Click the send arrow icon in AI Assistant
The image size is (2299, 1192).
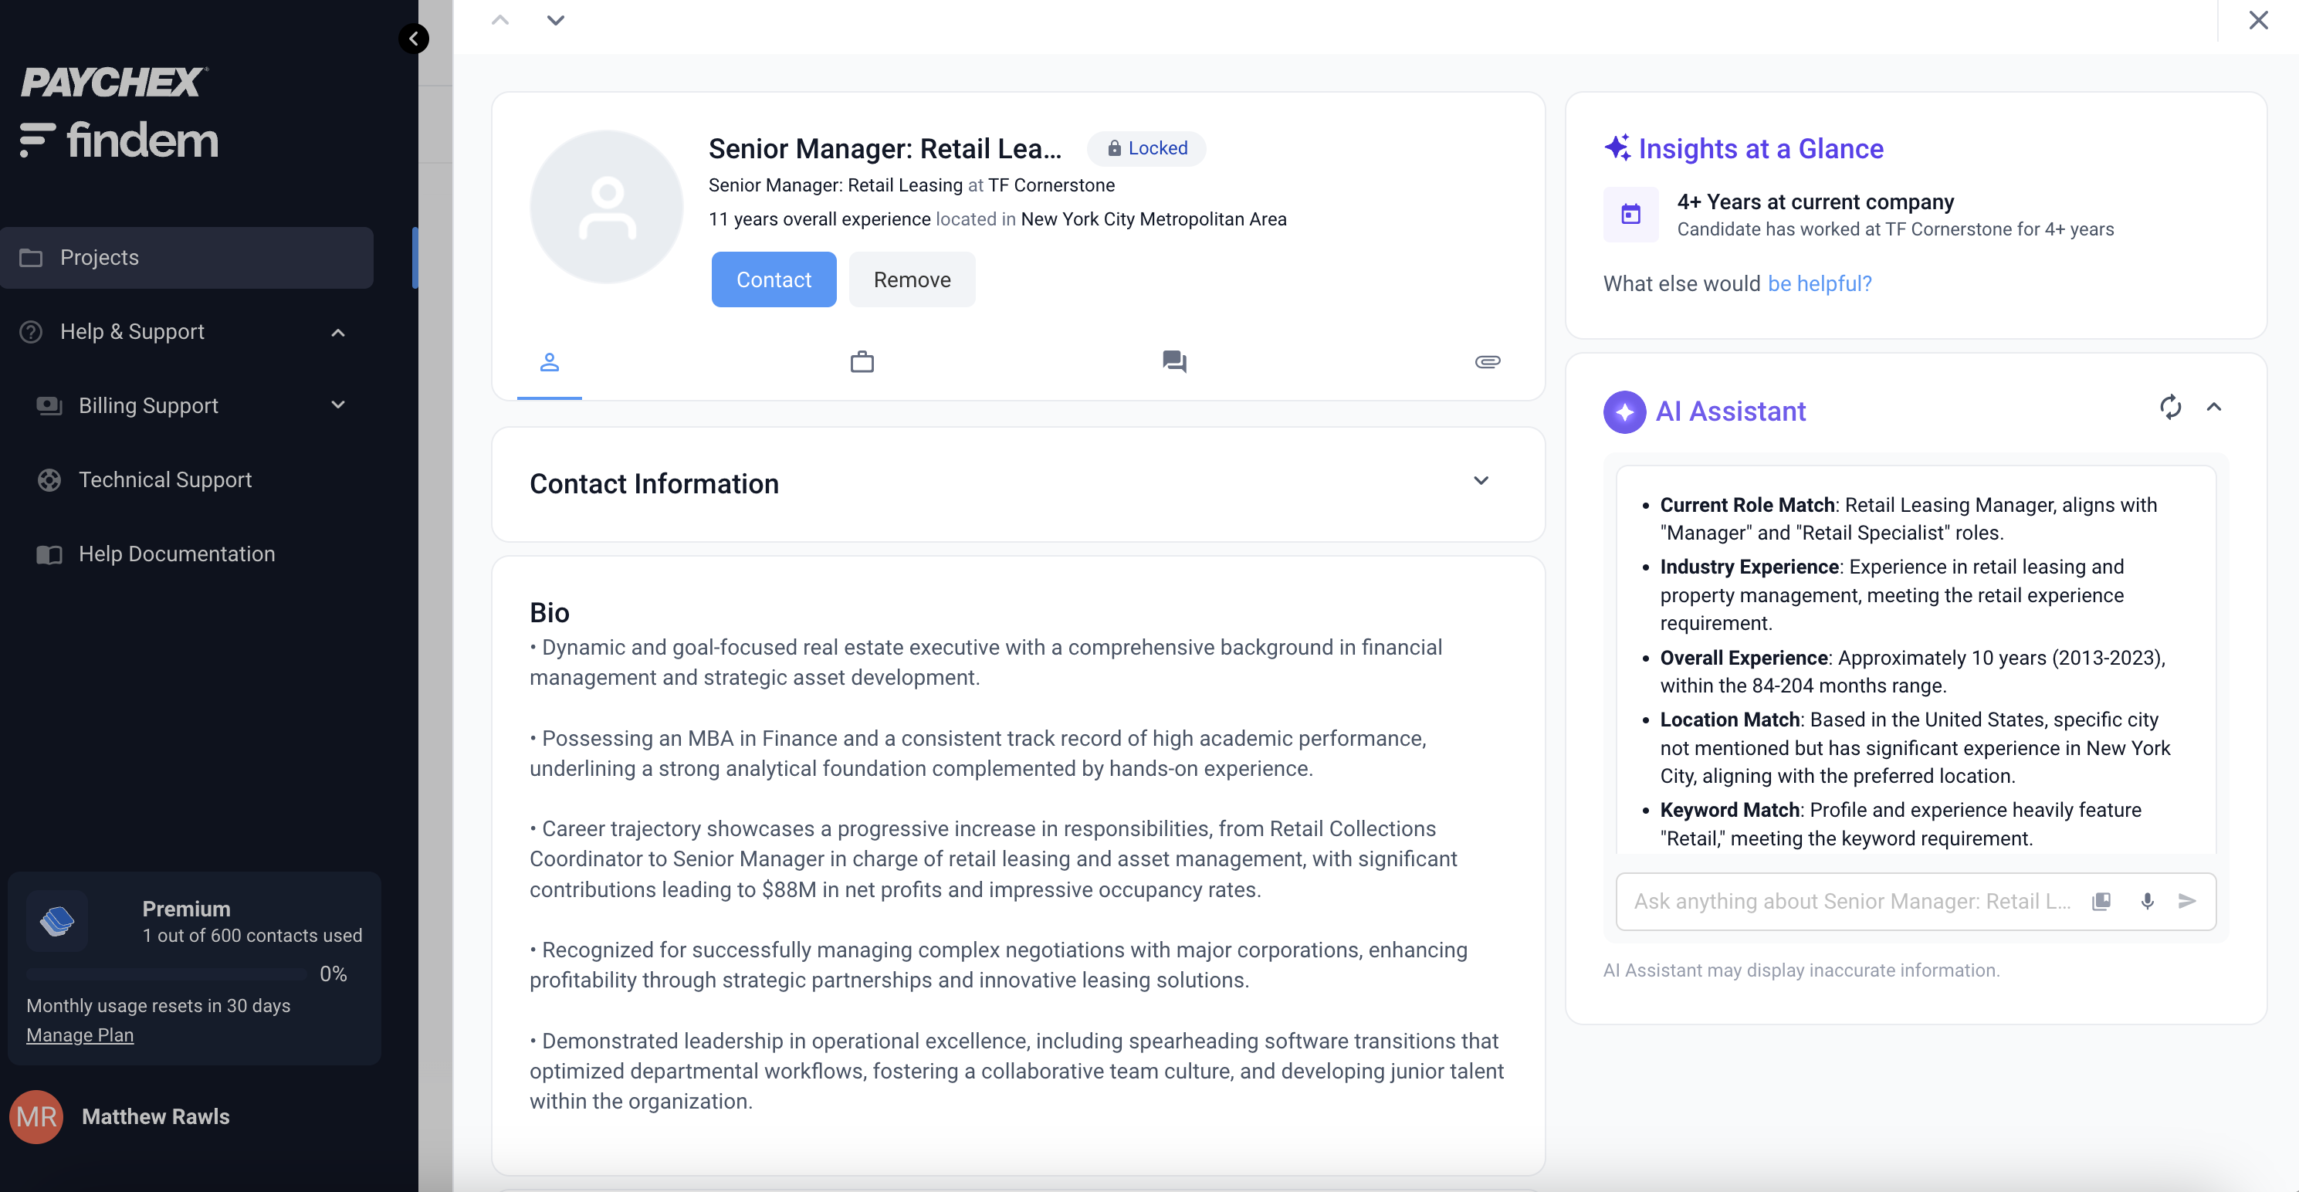(x=2186, y=901)
